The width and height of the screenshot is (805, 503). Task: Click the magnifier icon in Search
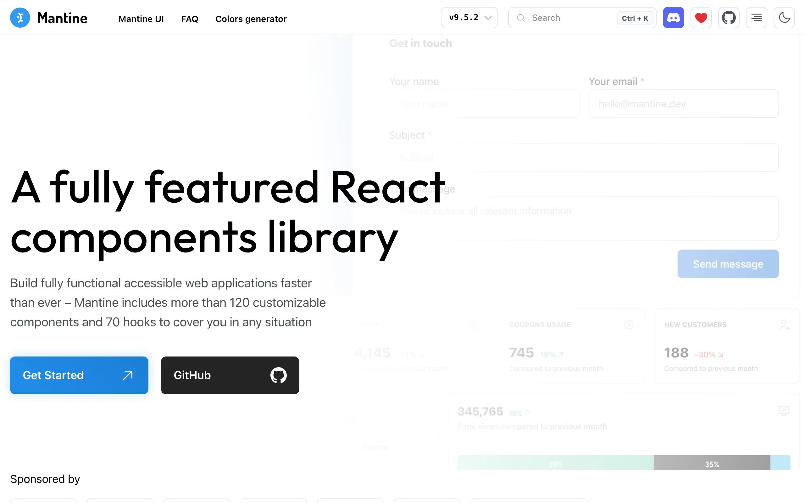click(x=521, y=18)
